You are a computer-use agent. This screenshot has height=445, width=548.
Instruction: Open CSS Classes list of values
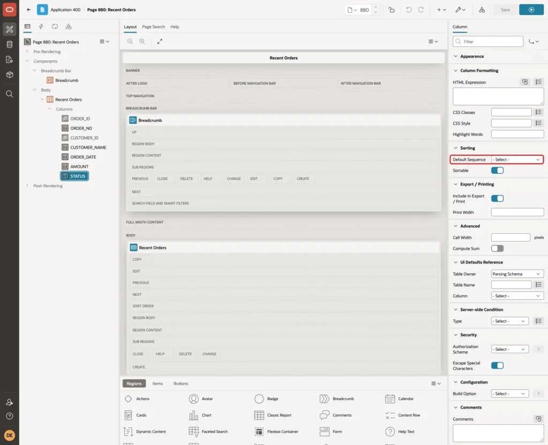pos(538,112)
